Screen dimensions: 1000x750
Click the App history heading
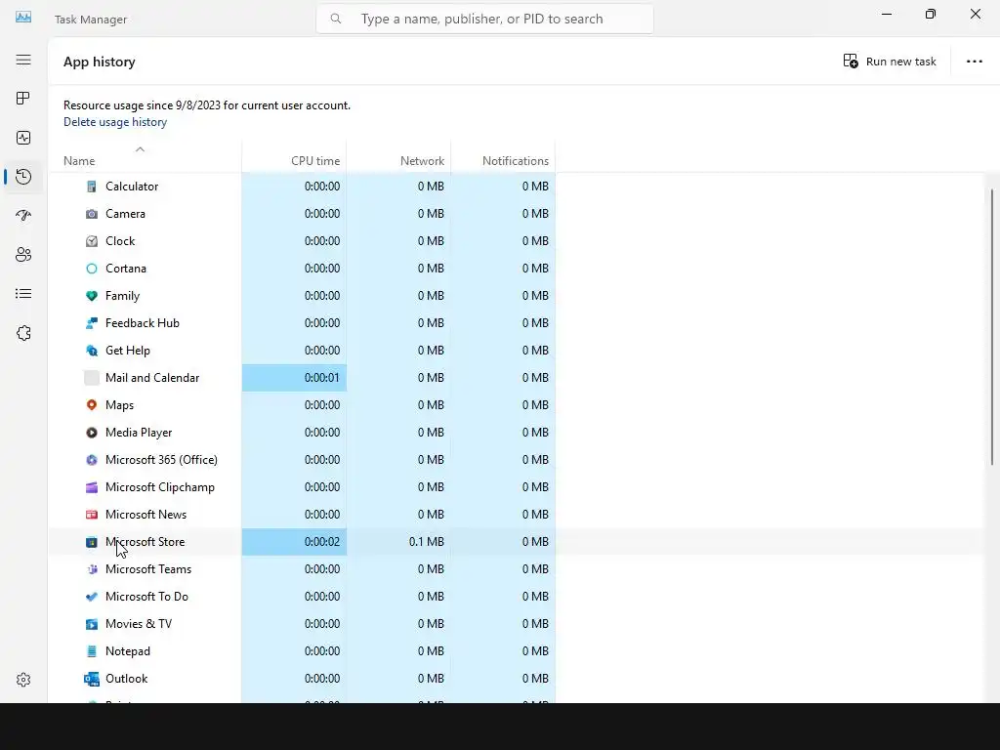pyautogui.click(x=99, y=62)
